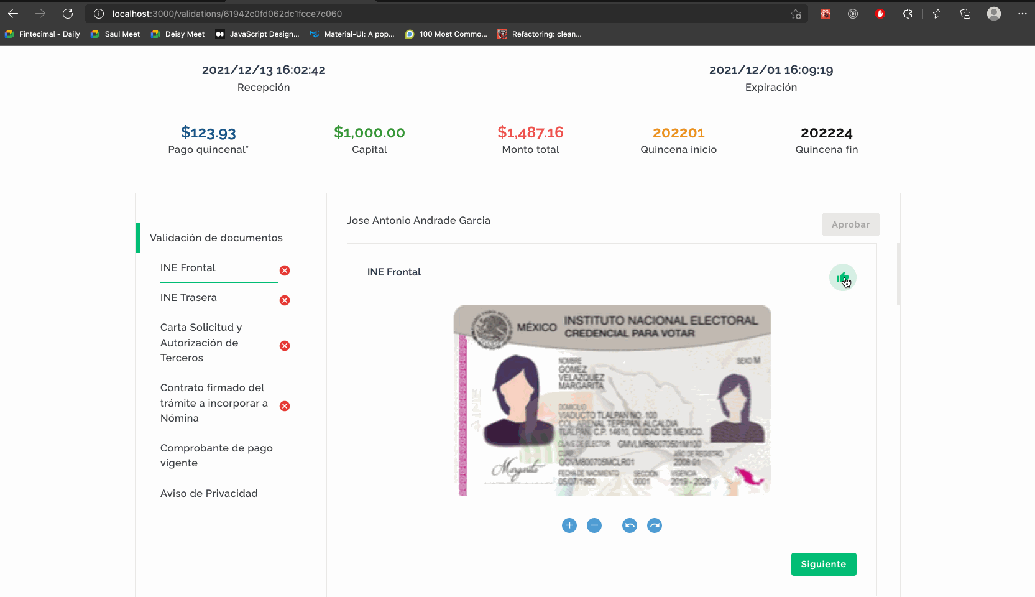Viewport: 1035px width, 597px height.
Task: Select the INE Frontal document tab
Action: tap(188, 267)
